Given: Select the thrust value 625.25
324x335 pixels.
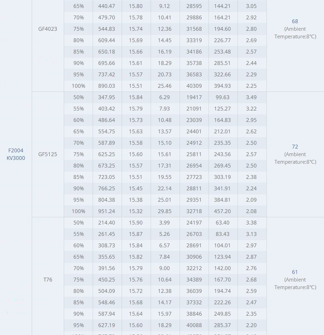Looking at the screenshot, I should (107, 154).
